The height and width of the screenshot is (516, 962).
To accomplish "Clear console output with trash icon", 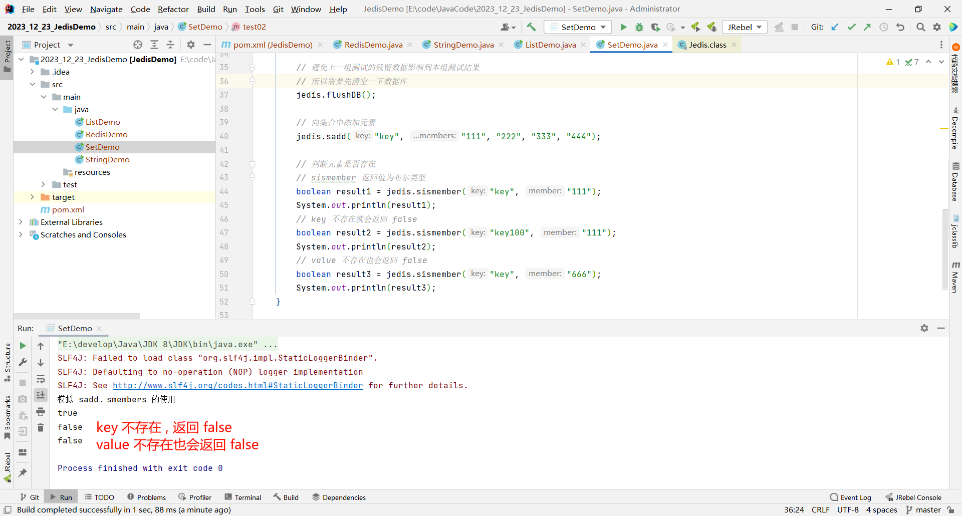I will tap(41, 428).
